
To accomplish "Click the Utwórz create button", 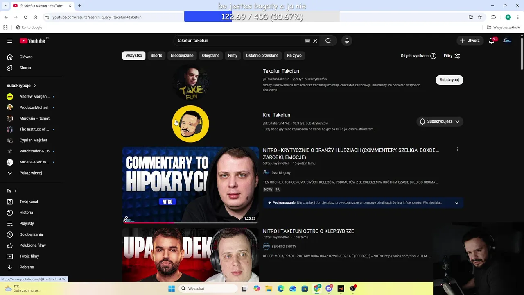I will 470,41.
